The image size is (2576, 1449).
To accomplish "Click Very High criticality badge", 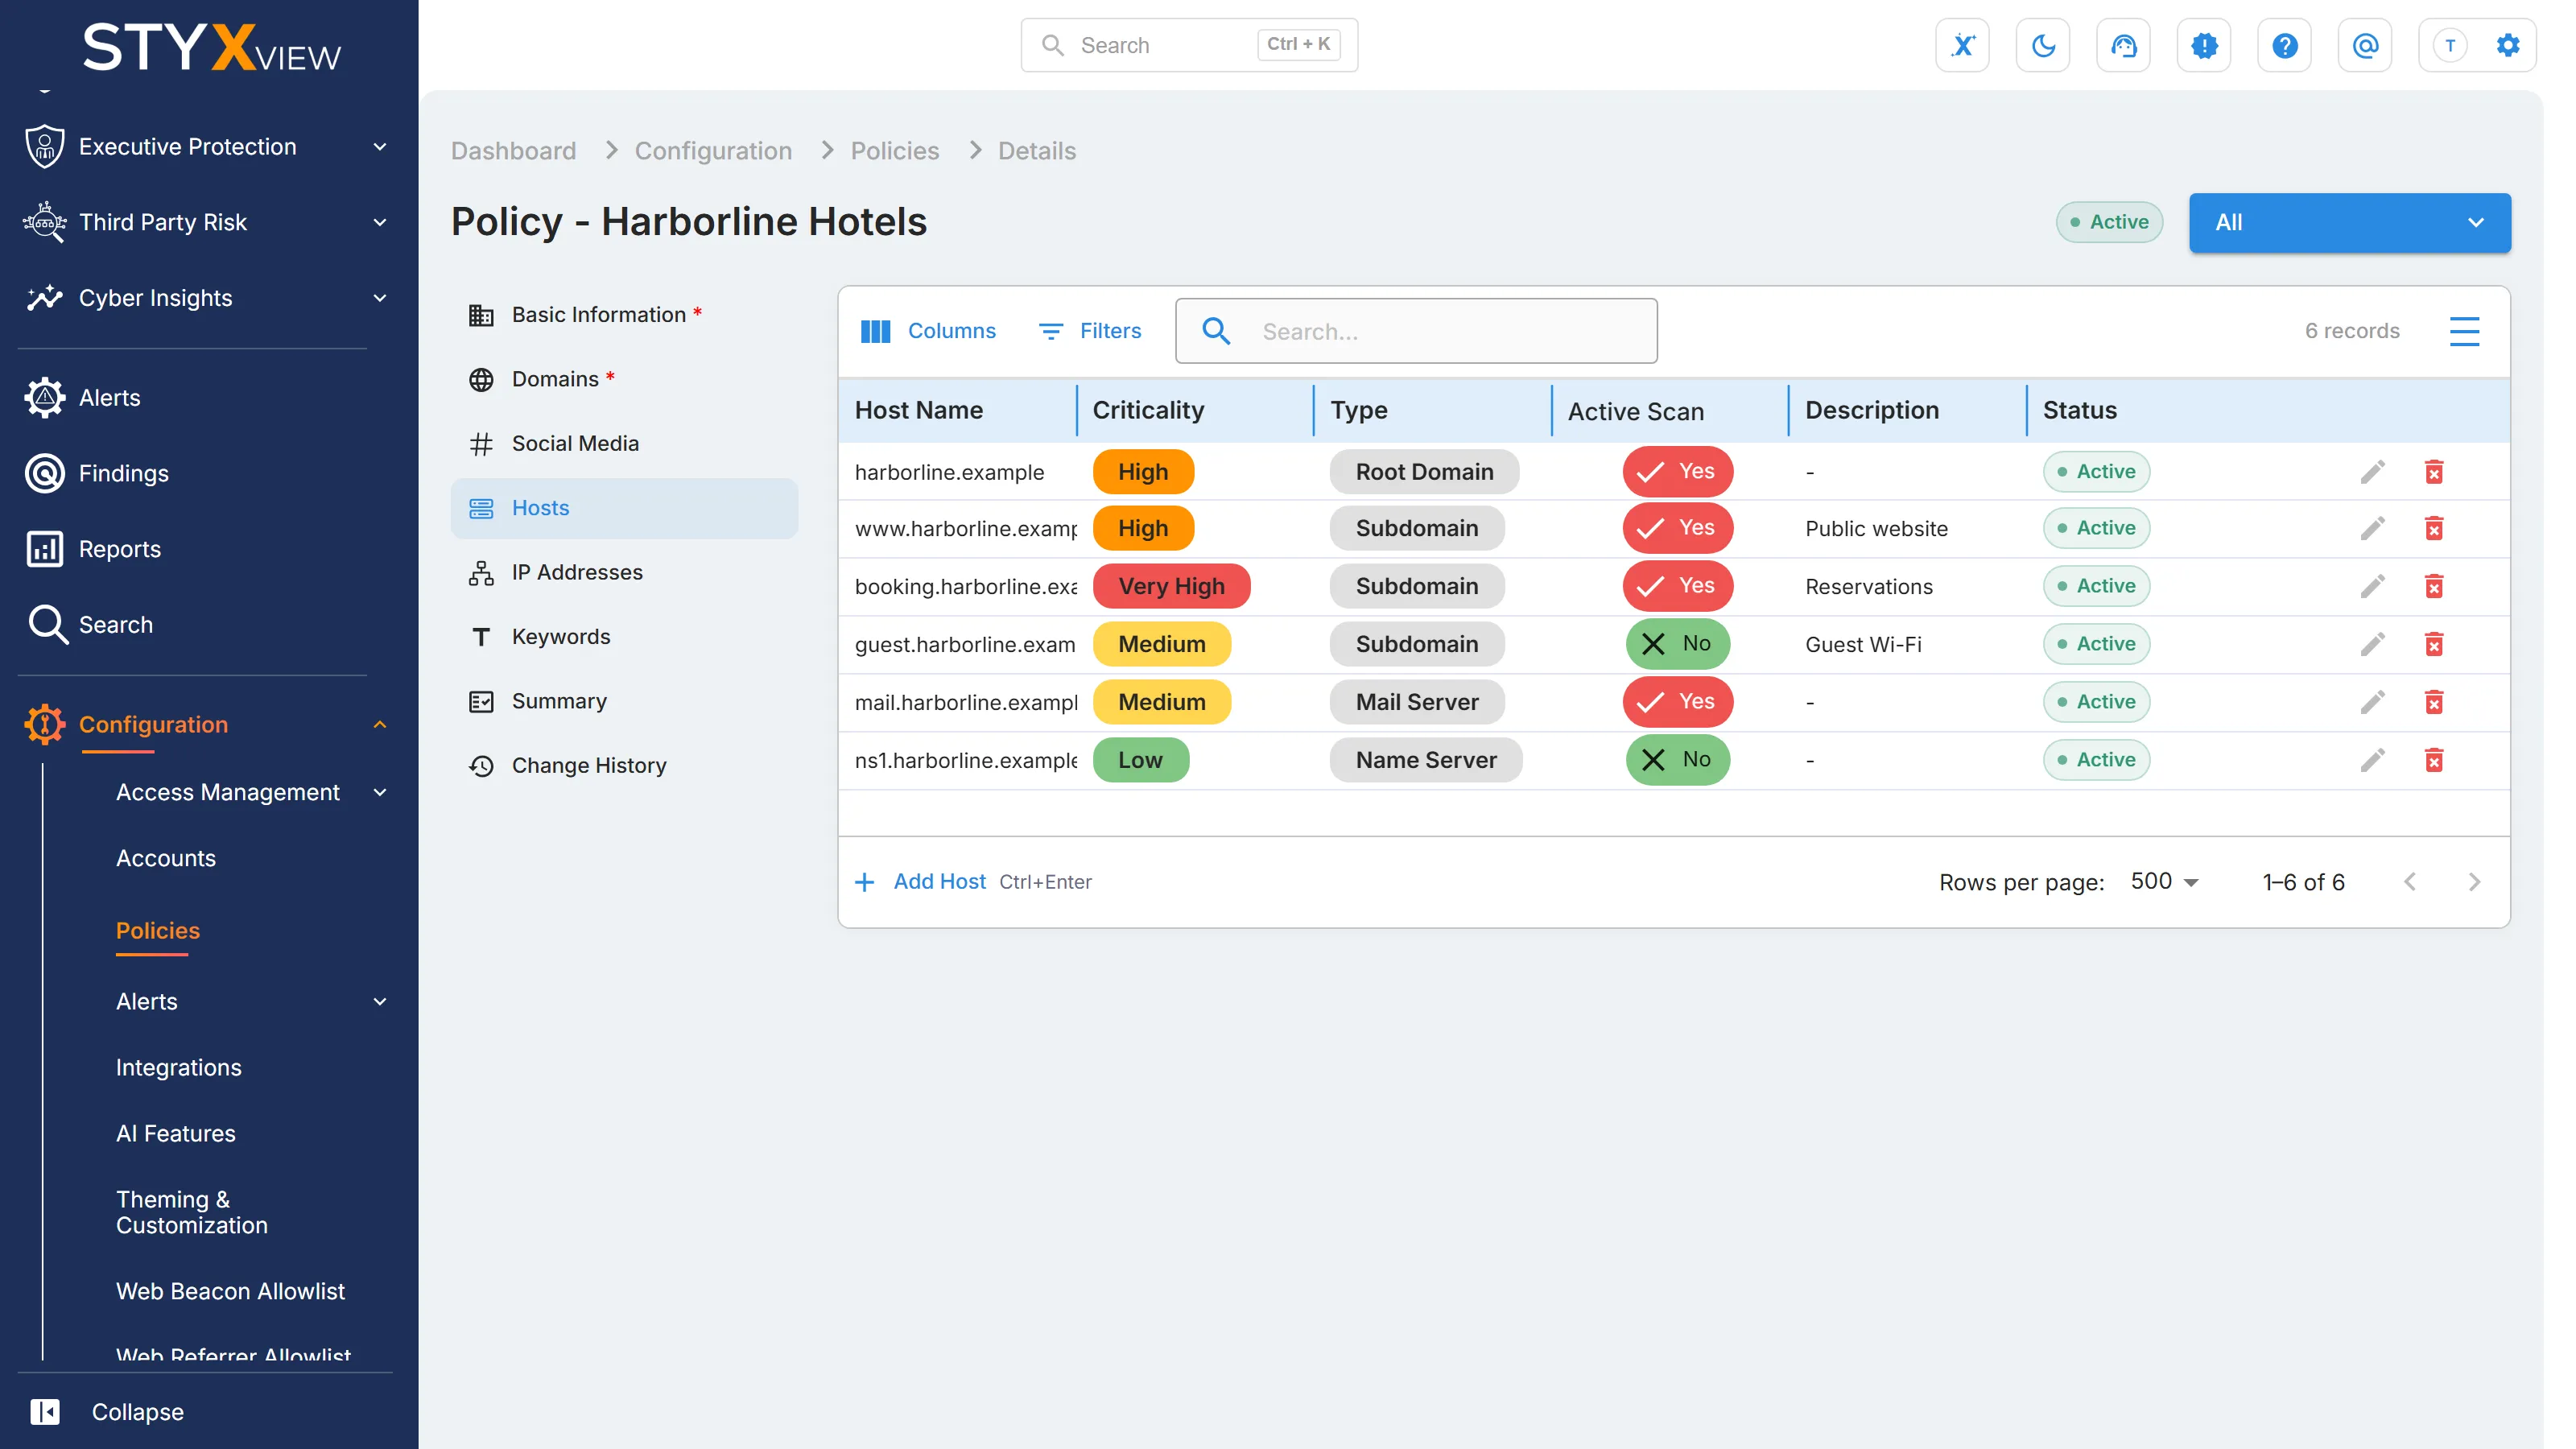I will pos(1171,586).
